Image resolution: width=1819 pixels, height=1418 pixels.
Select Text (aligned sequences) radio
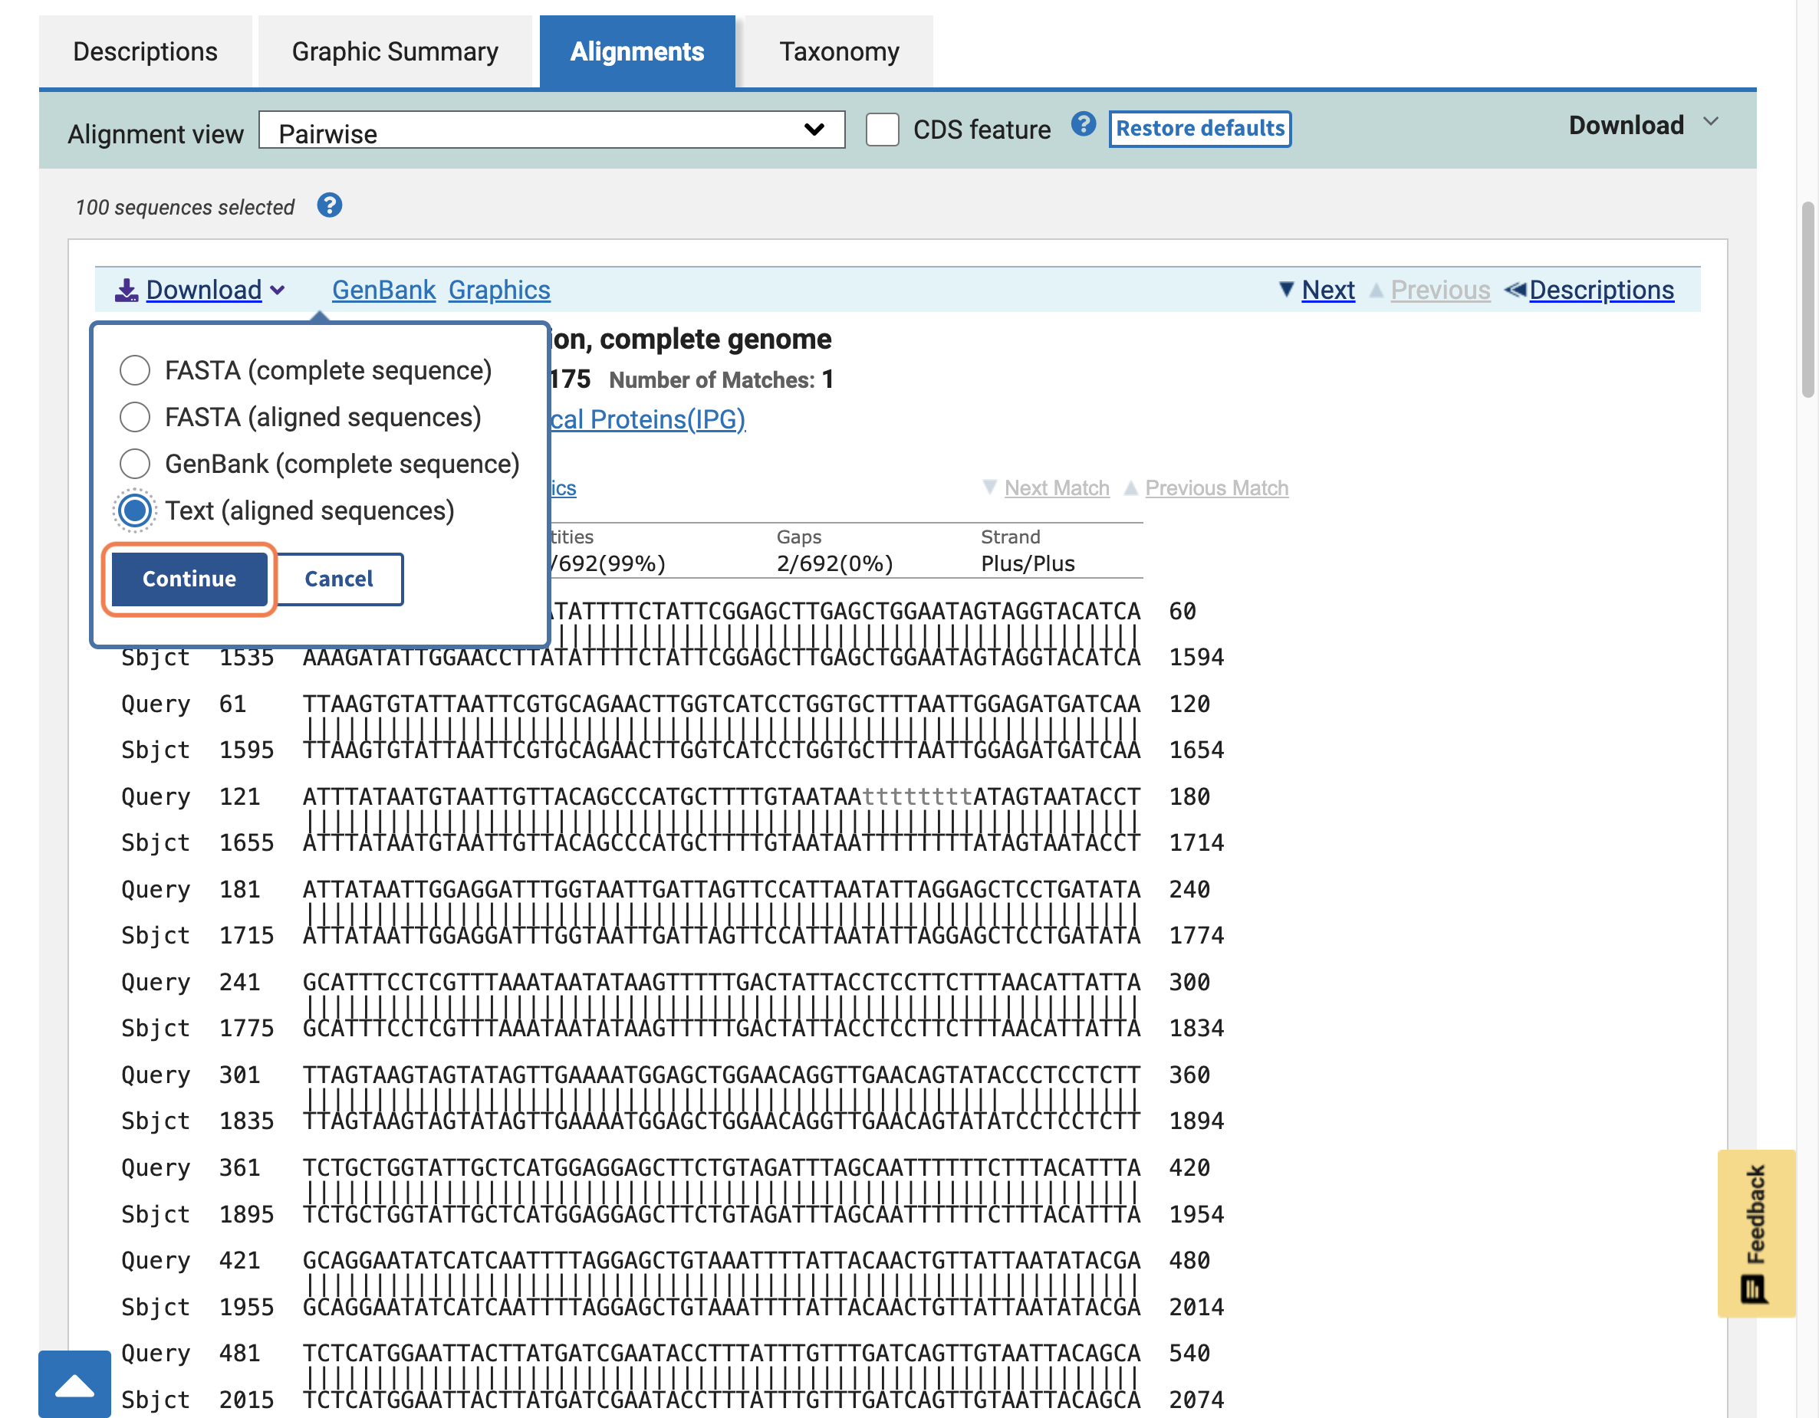[x=134, y=510]
